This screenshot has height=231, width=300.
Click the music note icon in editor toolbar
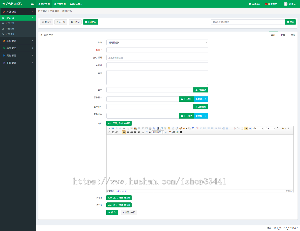[x=161, y=128]
